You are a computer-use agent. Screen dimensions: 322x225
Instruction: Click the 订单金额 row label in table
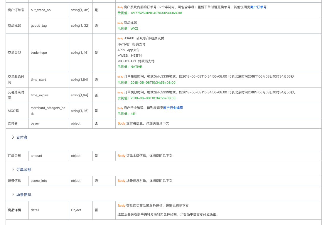tap(14, 156)
